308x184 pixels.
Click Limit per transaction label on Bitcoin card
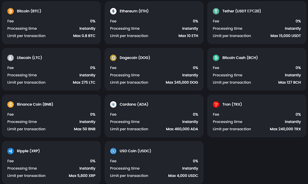pyautogui.click(x=26, y=36)
